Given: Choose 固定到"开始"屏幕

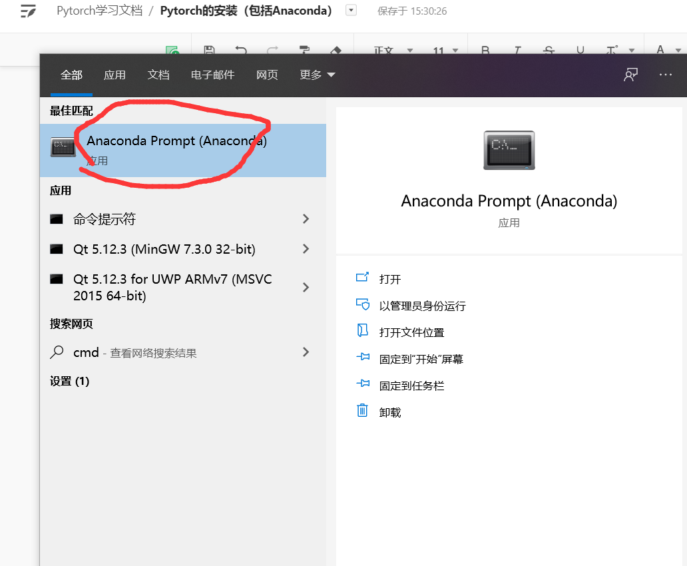Looking at the screenshot, I should coord(421,360).
